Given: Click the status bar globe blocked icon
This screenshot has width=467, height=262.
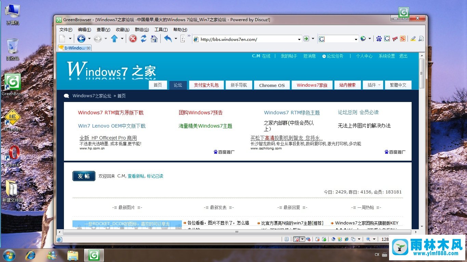Looking at the screenshot, I should tap(308, 239).
